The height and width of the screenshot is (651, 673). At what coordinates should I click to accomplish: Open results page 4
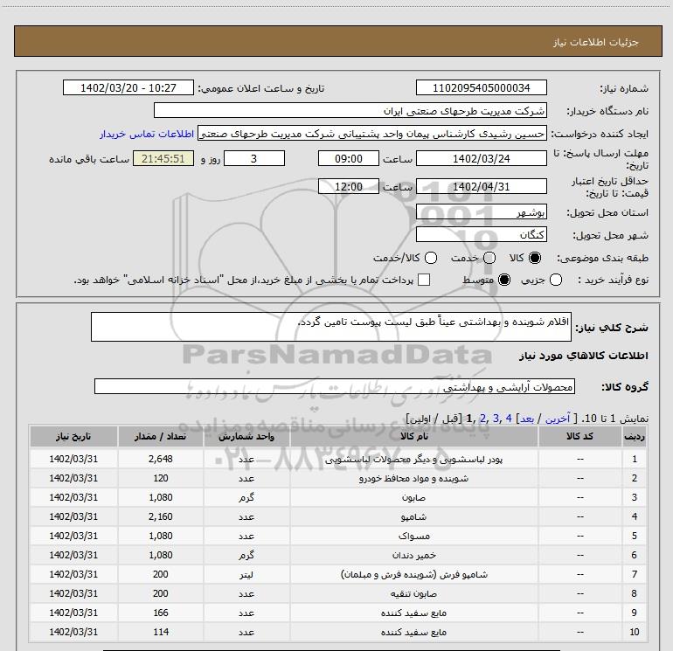tap(509, 419)
